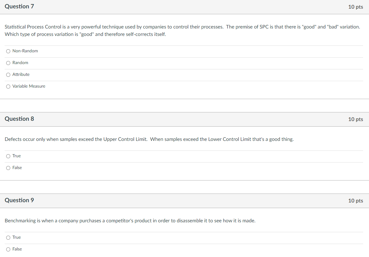Click the Question 9 header bar
Screen dimensions: 369x257
[x=184, y=200]
